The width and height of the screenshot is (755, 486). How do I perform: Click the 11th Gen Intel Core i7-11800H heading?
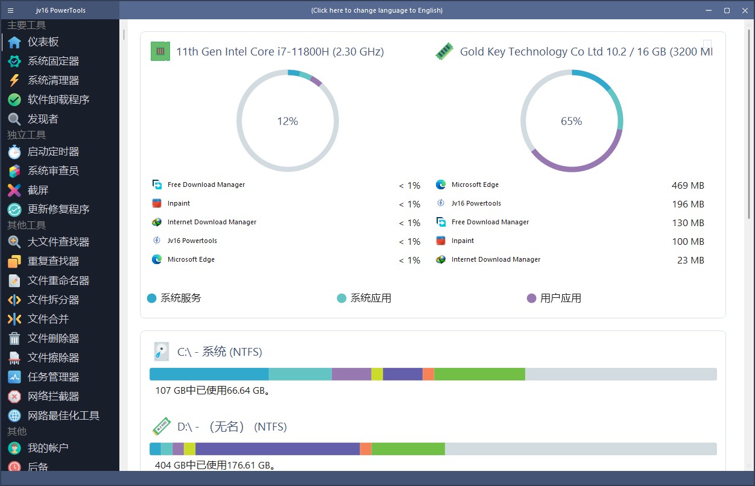click(x=280, y=52)
